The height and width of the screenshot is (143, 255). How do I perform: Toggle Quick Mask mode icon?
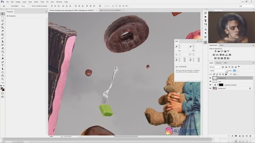2,93
